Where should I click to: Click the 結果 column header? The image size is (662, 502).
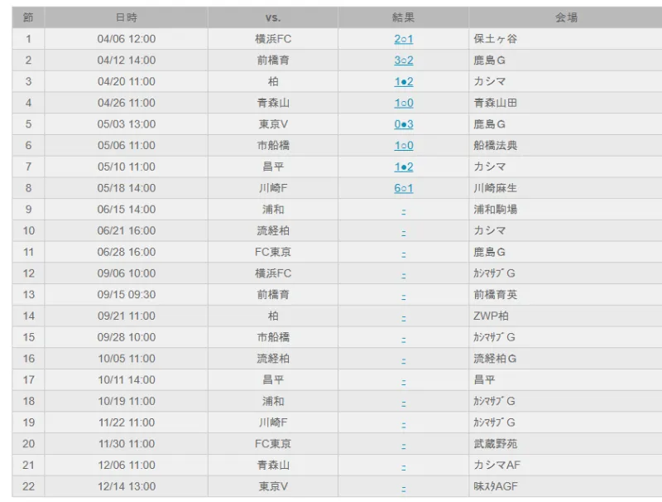pyautogui.click(x=403, y=17)
